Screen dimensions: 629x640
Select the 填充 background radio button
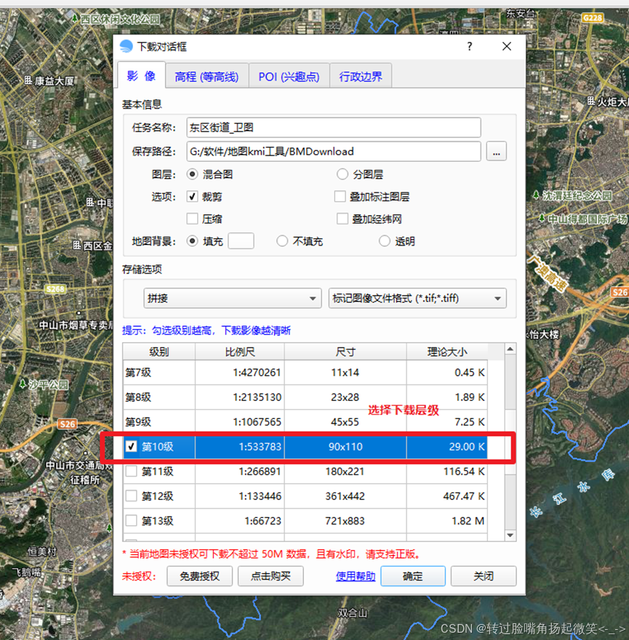(193, 241)
